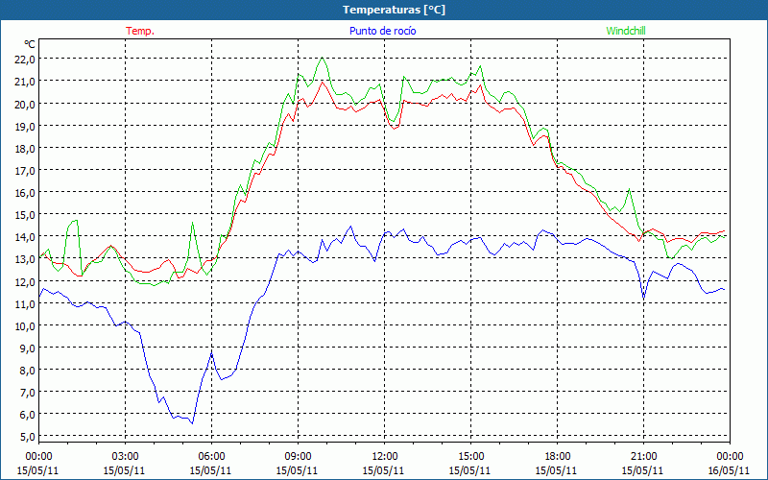Click the '15,0' y-axis value
This screenshot has width=768, height=480.
(27, 214)
